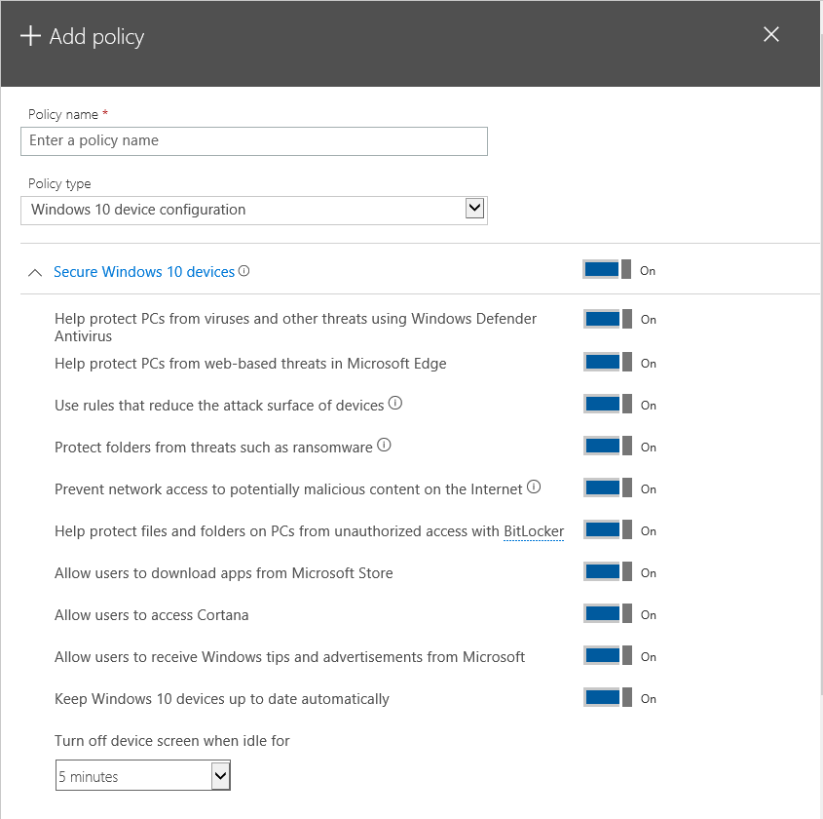Click info icon for malicious content network access
The height and width of the screenshot is (819, 823).
(534, 487)
